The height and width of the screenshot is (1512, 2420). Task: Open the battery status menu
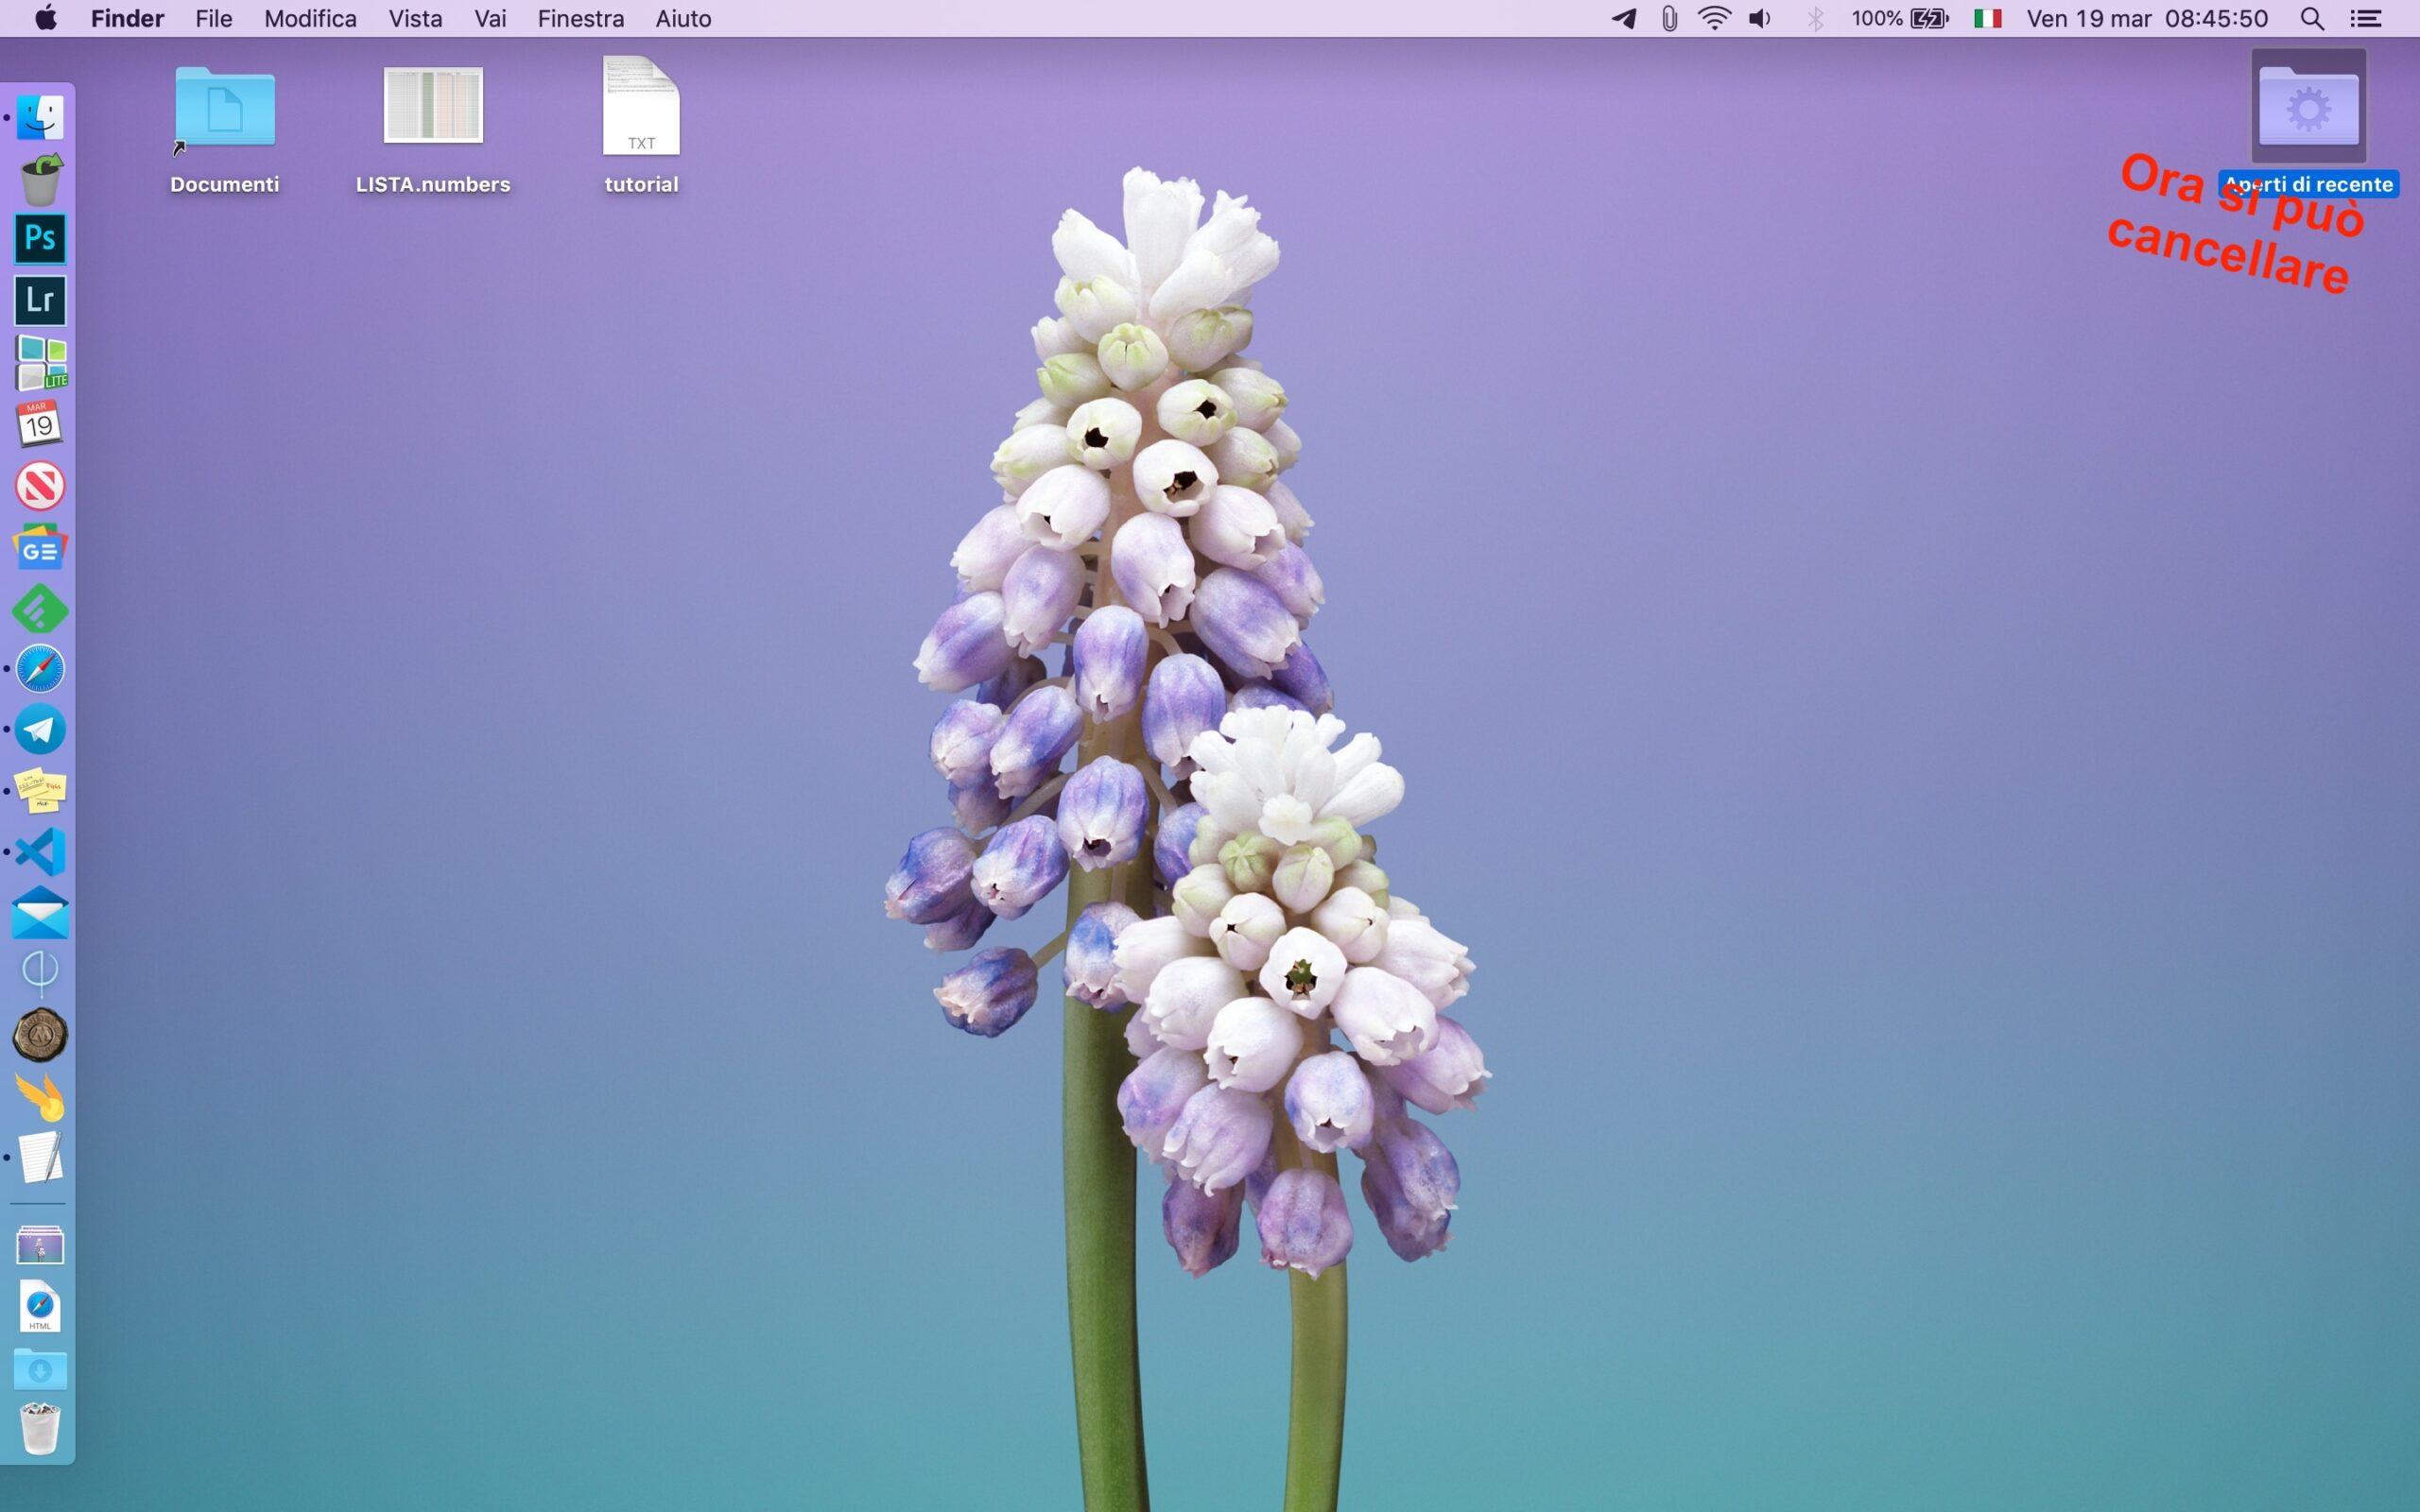(x=1928, y=19)
